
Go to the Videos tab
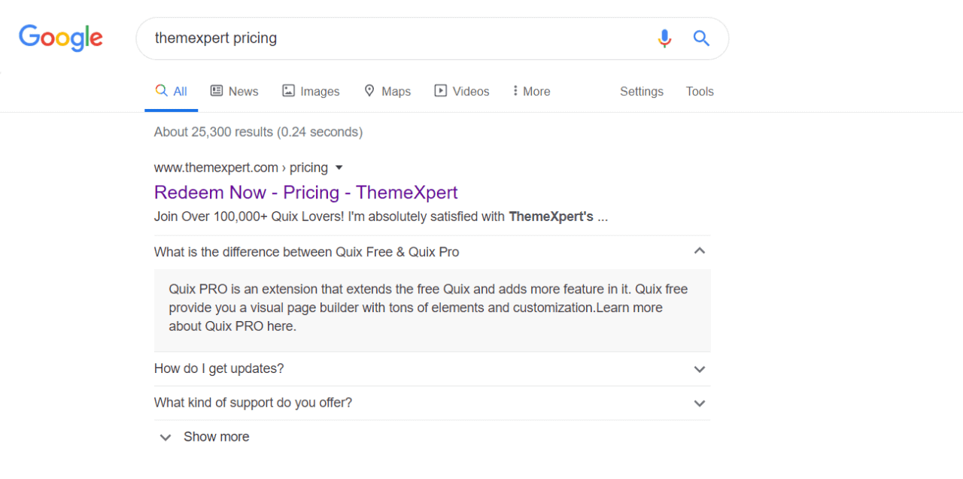click(x=462, y=91)
